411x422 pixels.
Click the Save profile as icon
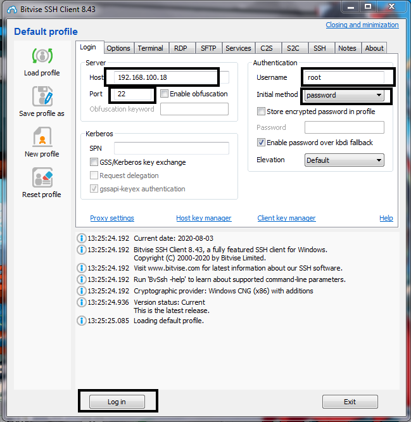(42, 96)
